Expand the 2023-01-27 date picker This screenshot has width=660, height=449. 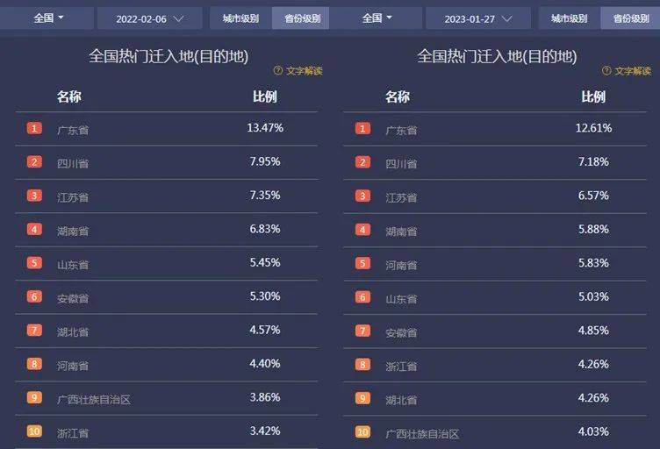pos(477,18)
